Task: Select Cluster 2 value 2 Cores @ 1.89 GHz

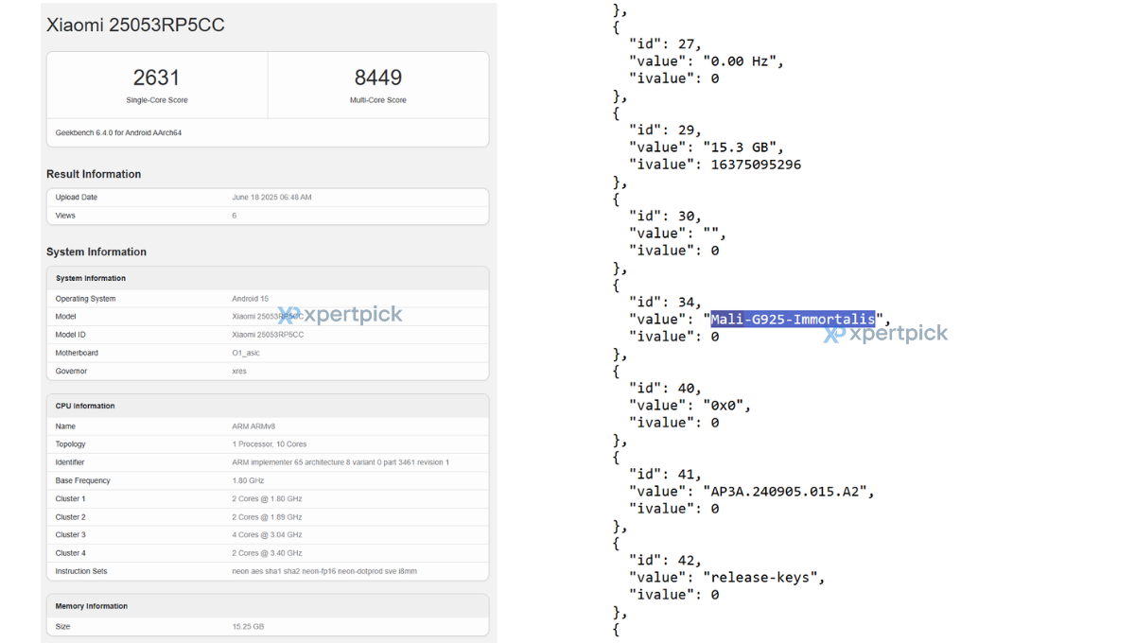Action: (x=267, y=517)
